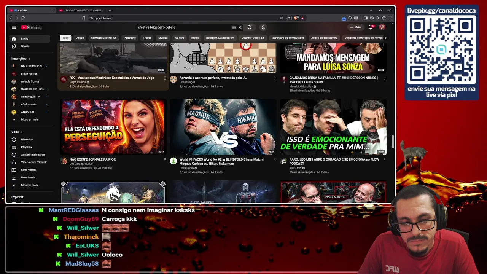This screenshot has width=487, height=274.
Task: Open a new browser tab
Action: (x=110, y=10)
